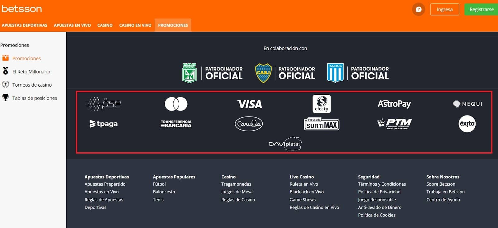The width and height of the screenshot is (498, 228).
Task: Click the Seguridad footer heading
Action: [369, 177]
